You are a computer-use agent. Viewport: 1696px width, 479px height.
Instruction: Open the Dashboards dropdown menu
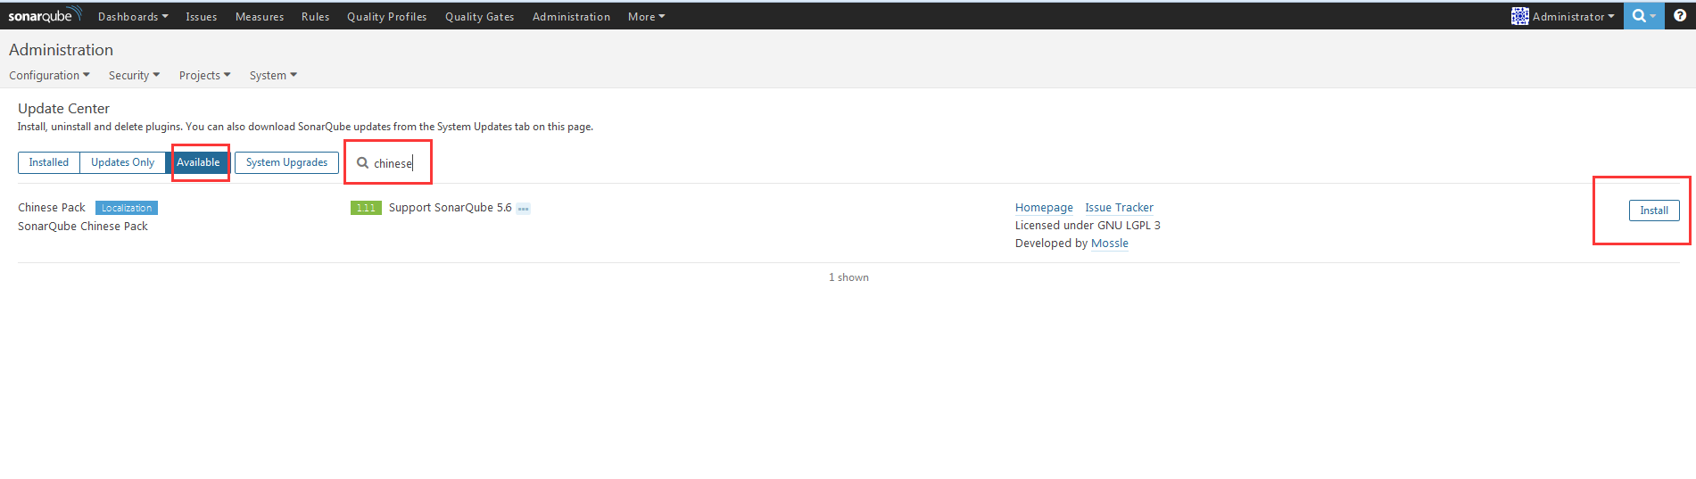(133, 17)
